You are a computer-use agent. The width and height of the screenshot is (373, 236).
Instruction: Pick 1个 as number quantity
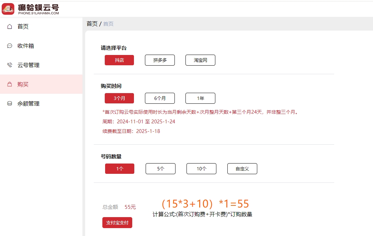(120, 169)
